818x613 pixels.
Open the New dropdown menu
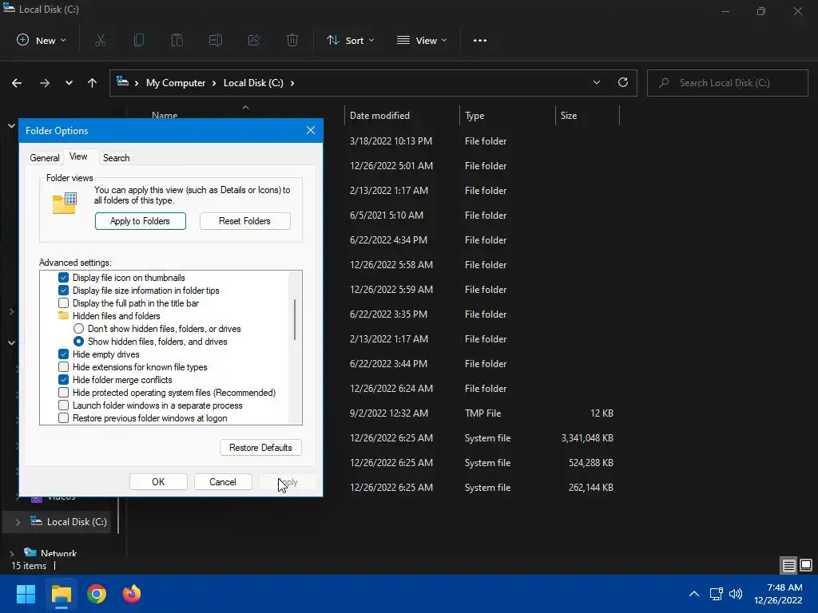pyautogui.click(x=42, y=40)
